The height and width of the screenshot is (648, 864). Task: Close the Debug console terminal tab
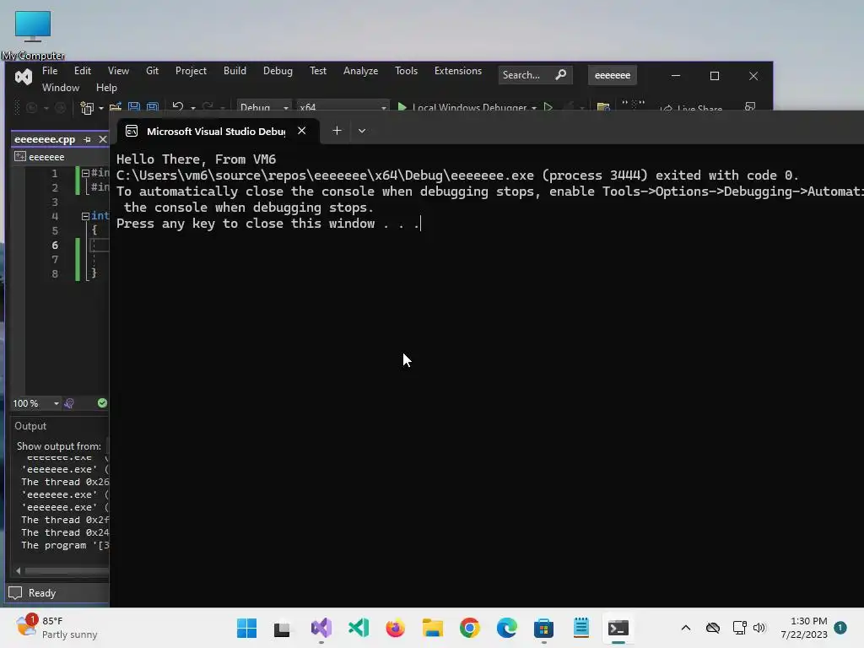(x=301, y=131)
